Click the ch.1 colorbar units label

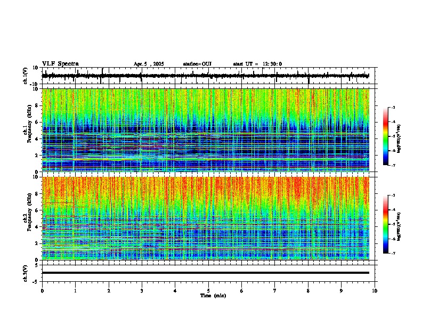(x=399, y=138)
